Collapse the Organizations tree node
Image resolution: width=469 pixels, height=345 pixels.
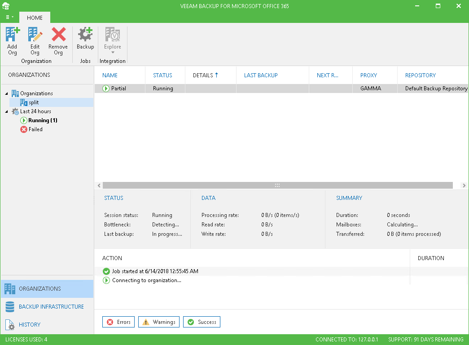pyautogui.click(x=7, y=93)
